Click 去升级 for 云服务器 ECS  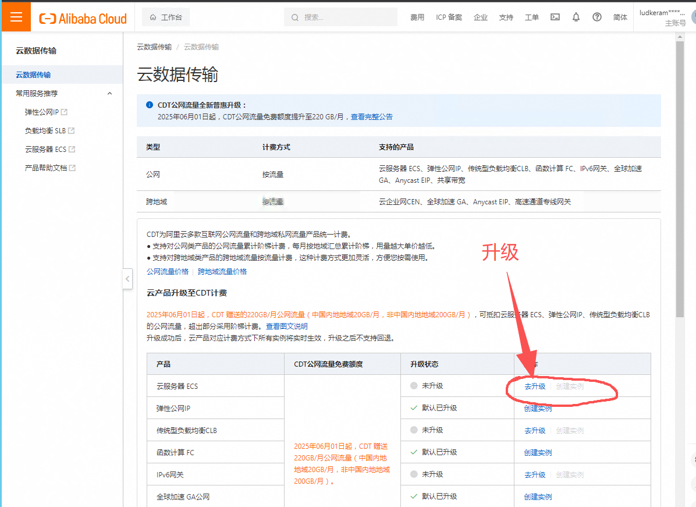[535, 386]
